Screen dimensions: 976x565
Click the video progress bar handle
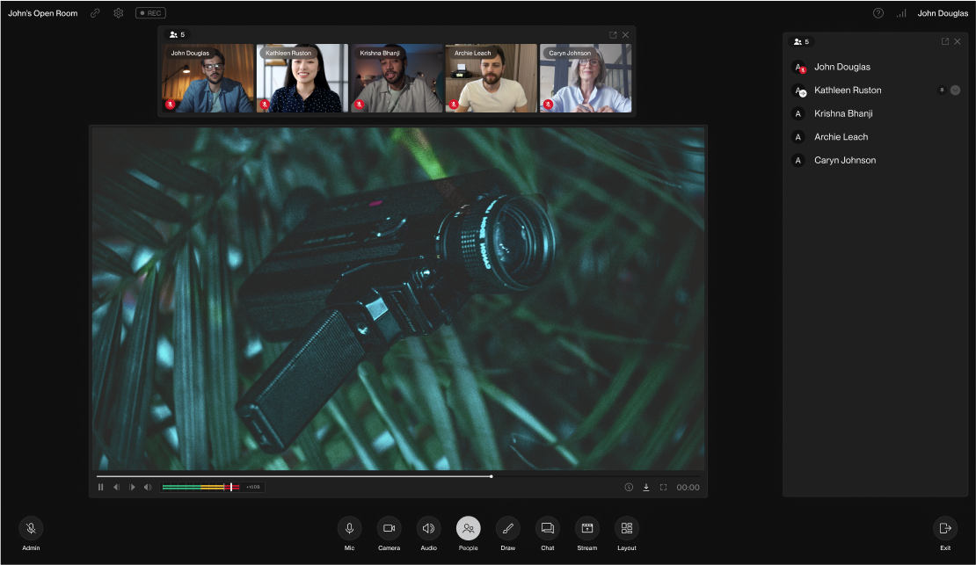coord(492,476)
